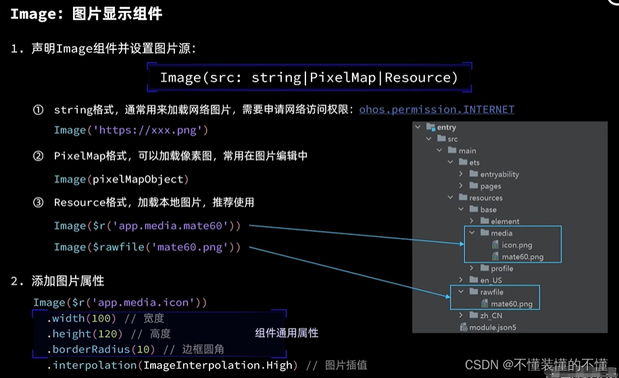Click the Image($rawfile('mate60.png')) code line

(147, 247)
